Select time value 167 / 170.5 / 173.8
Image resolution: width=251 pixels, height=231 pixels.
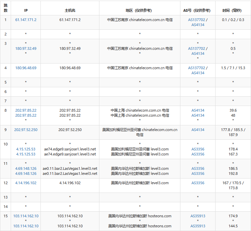233,185
